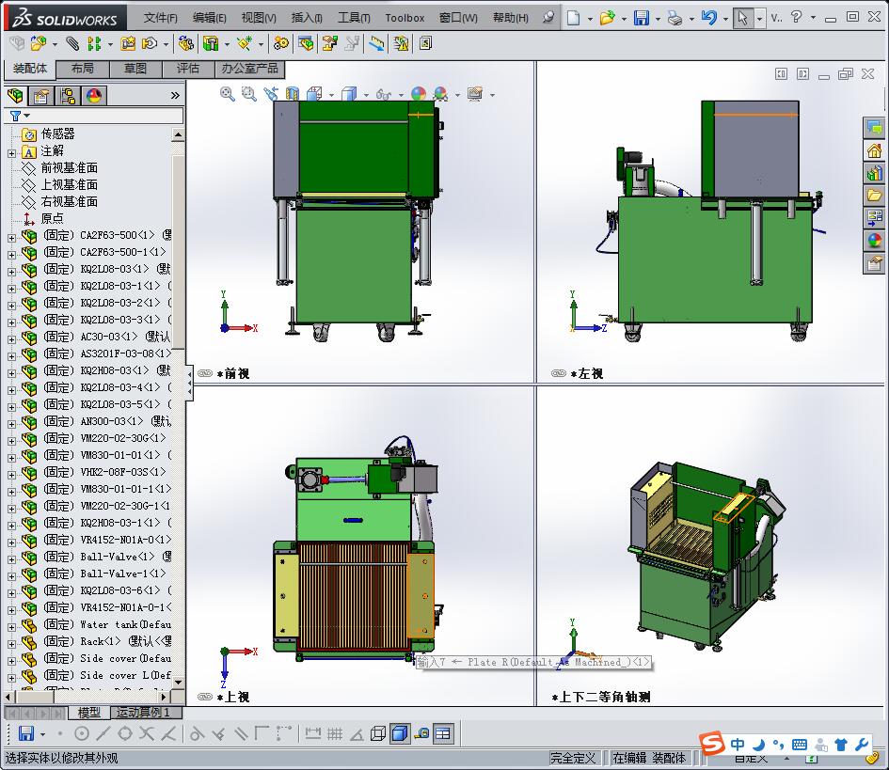The image size is (889, 770).
Task: Click the Edit Appearance color sphere icon
Action: point(419,93)
